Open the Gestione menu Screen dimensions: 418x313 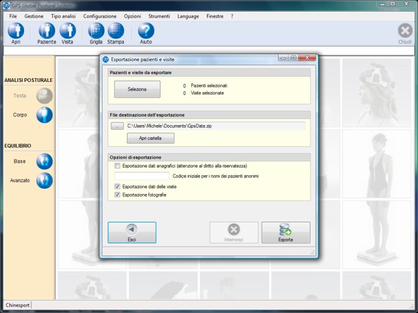coord(34,16)
